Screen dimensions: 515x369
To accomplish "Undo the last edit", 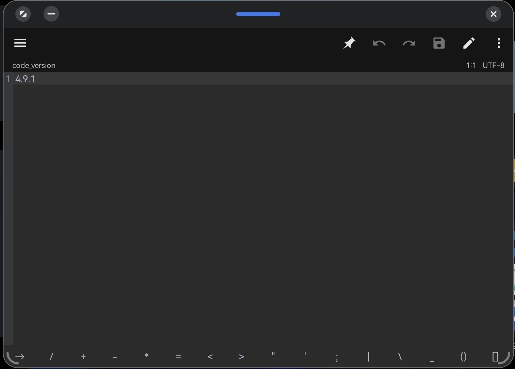I will click(379, 43).
